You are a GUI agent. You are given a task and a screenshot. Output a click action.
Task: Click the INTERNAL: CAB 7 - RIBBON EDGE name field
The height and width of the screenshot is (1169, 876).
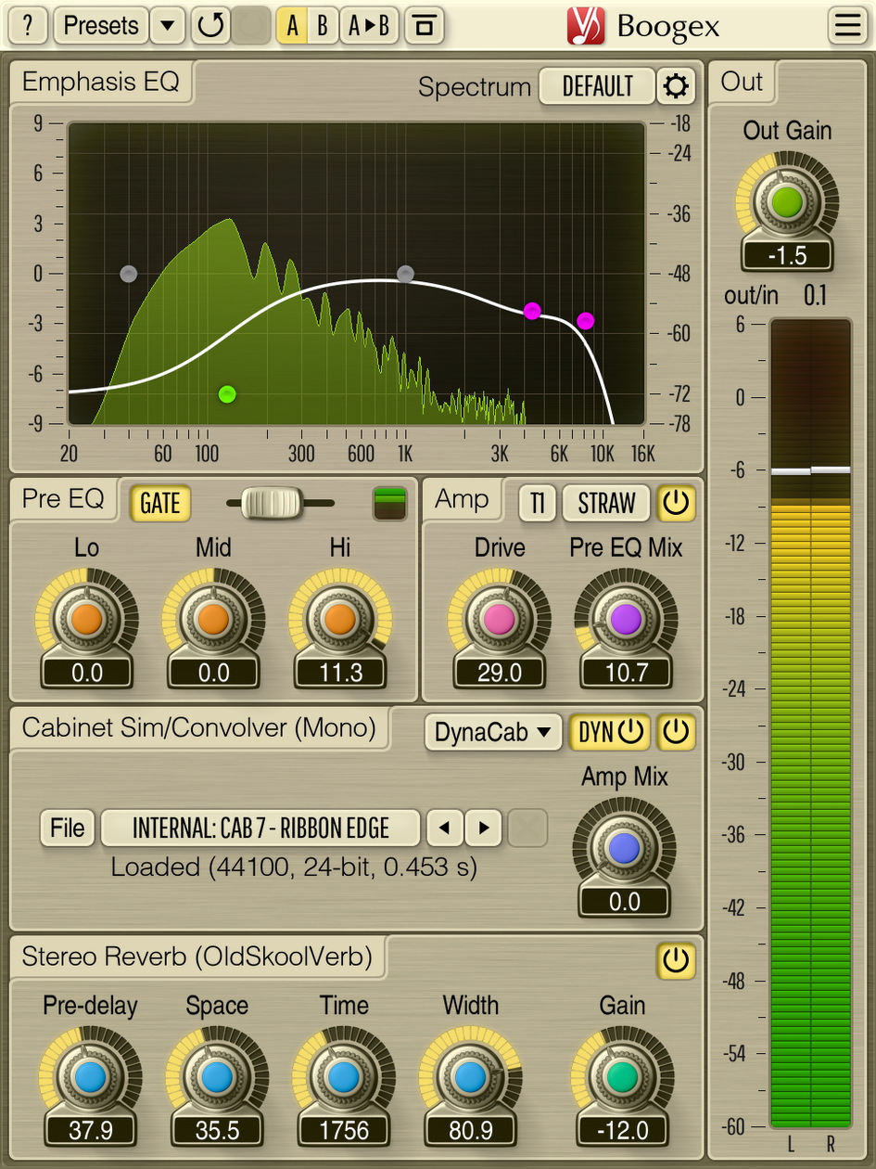click(x=262, y=828)
